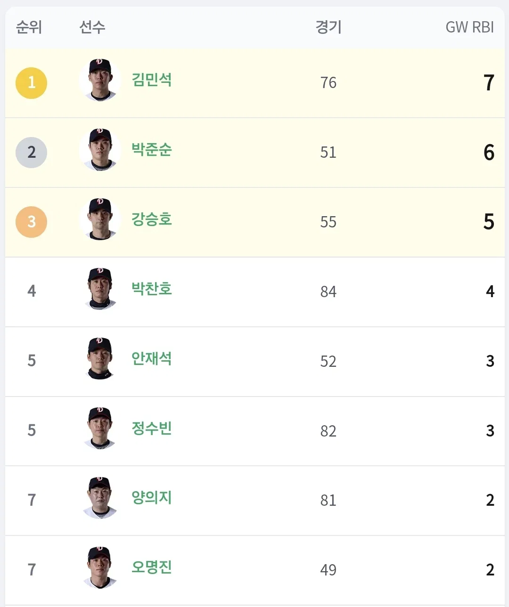Open 박찬호 player photo

(x=100, y=289)
